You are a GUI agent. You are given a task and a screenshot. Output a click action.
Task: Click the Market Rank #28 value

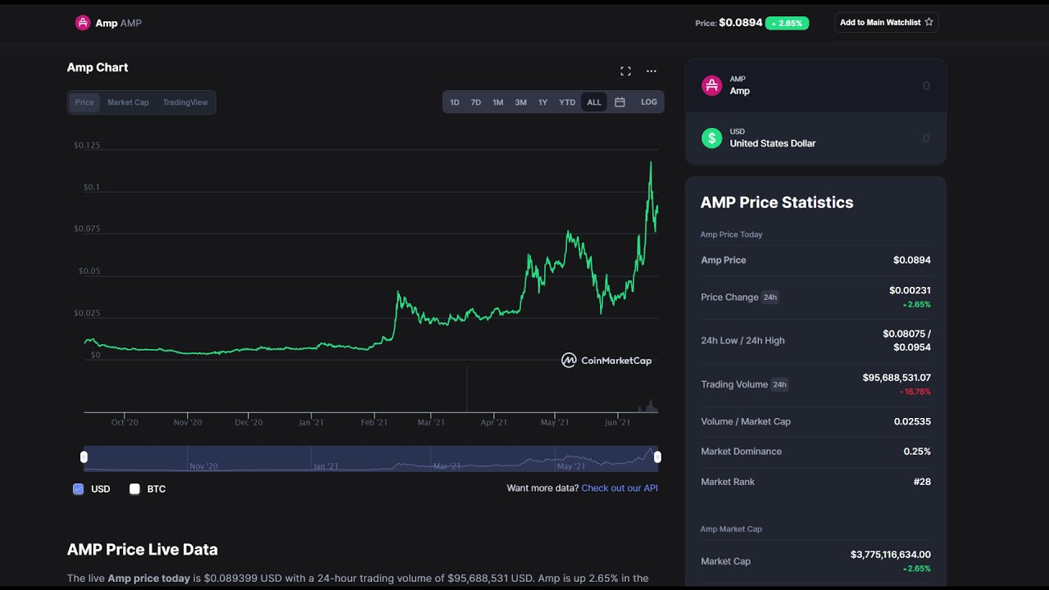click(922, 482)
